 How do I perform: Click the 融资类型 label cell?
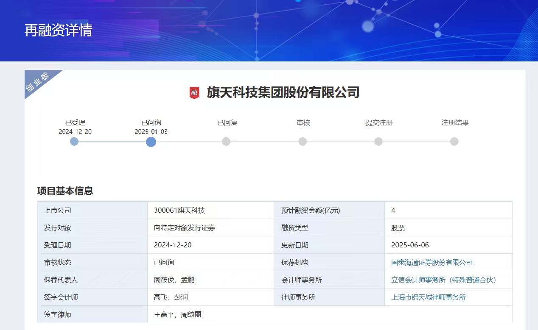coord(330,227)
